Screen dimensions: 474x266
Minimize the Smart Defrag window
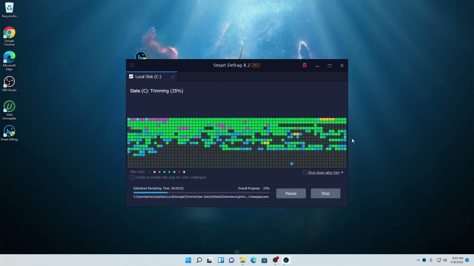[317, 65]
